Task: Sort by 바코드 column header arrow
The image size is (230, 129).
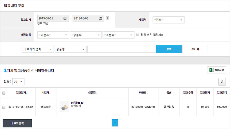Action: coord(147,93)
